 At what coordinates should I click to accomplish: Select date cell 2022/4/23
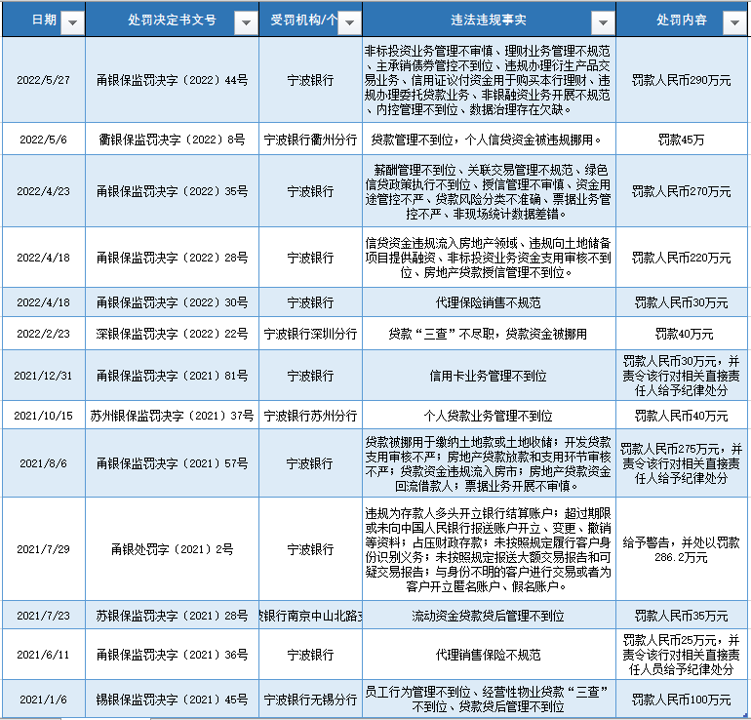point(44,191)
